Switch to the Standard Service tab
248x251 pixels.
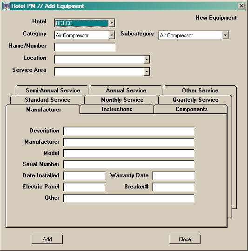click(x=47, y=100)
